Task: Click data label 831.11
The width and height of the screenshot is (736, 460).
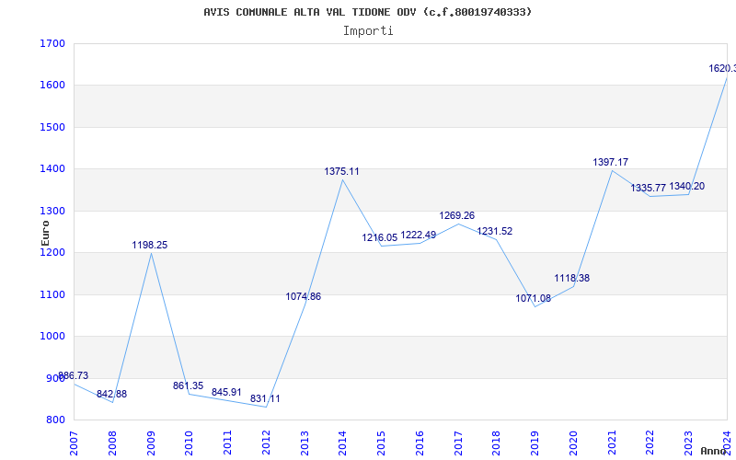Action: [x=265, y=398]
